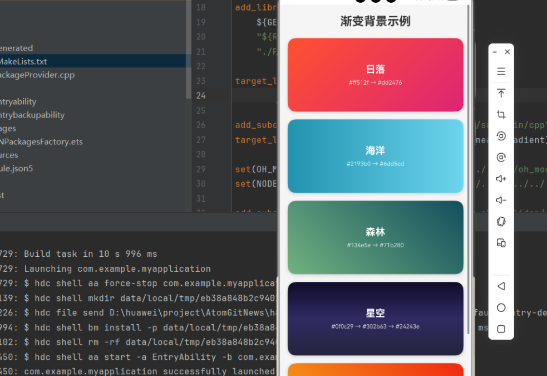This screenshot has width=547, height=376.
Task: Click line number 18 in editor gutter
Action: [201, 7]
